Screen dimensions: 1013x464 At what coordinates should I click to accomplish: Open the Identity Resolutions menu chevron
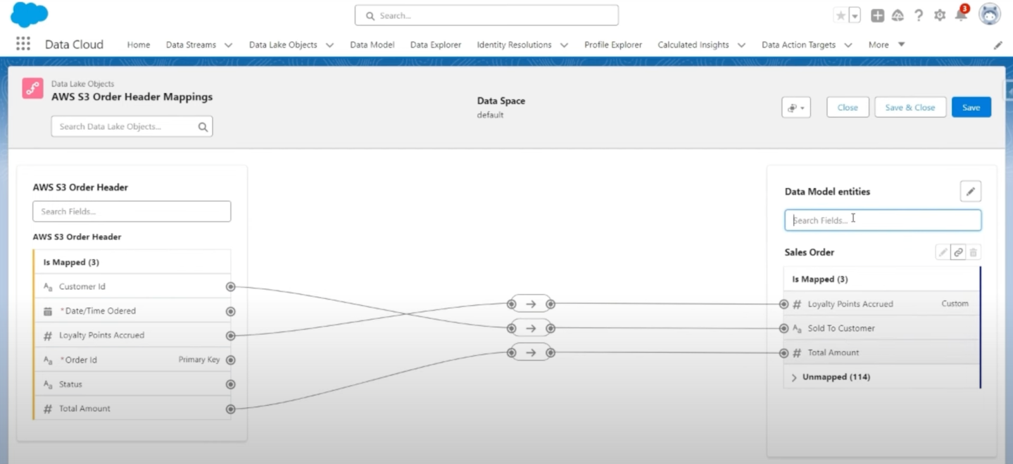click(564, 45)
